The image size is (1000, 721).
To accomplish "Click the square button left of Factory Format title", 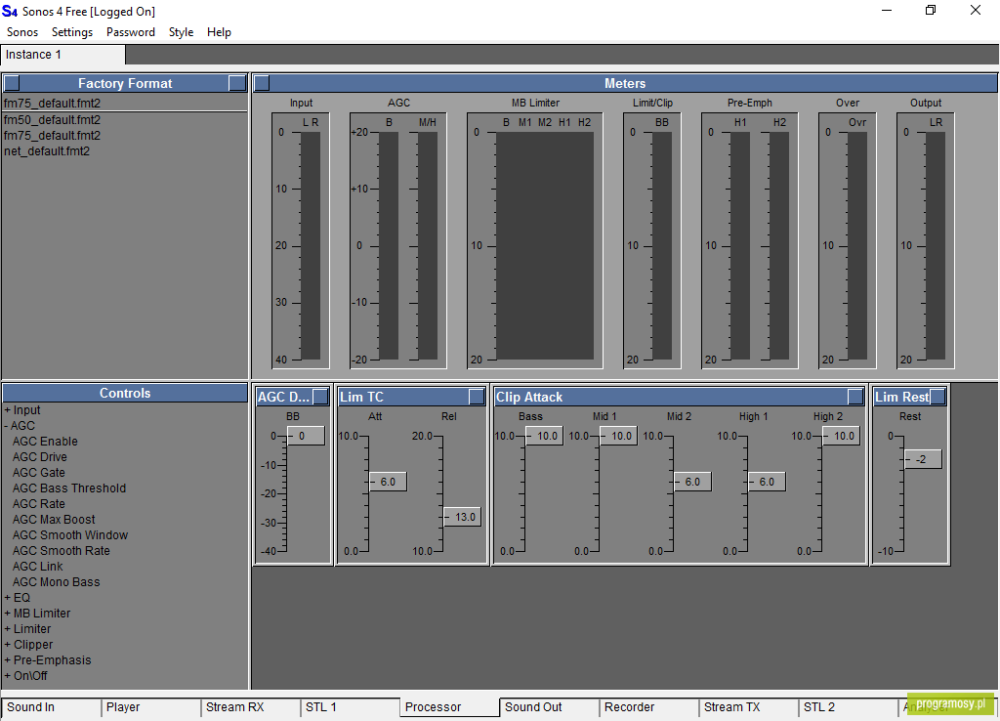I will pyautogui.click(x=12, y=83).
